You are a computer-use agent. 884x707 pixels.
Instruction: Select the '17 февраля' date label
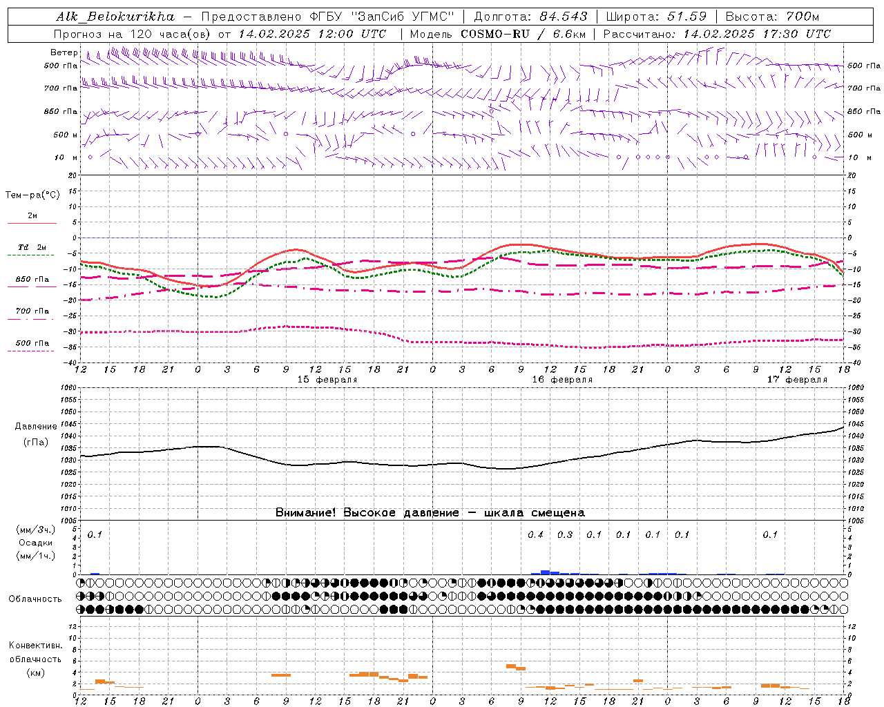click(797, 380)
